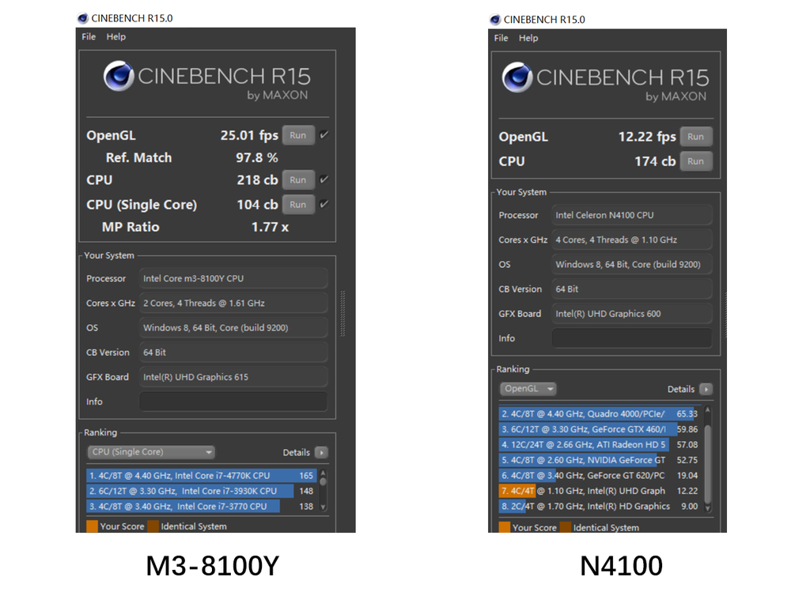
Task: Click the Cinebench title bar icon in the m3-8100Y window
Action: click(x=82, y=19)
